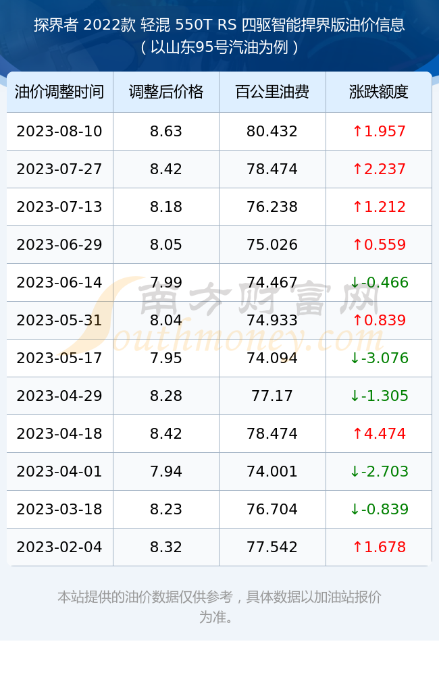Select the 2023-08-10 date cell
The height and width of the screenshot is (675, 439).
59,132
